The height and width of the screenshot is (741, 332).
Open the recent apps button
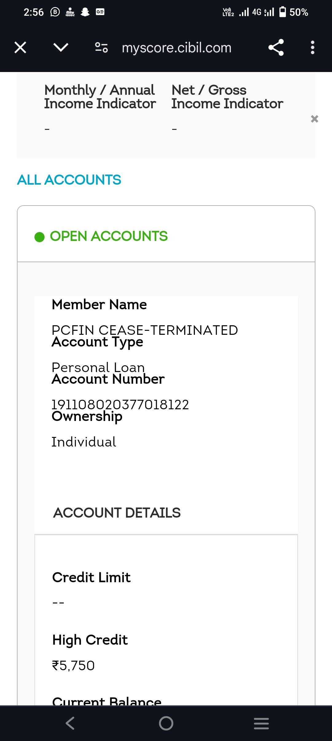(261, 723)
